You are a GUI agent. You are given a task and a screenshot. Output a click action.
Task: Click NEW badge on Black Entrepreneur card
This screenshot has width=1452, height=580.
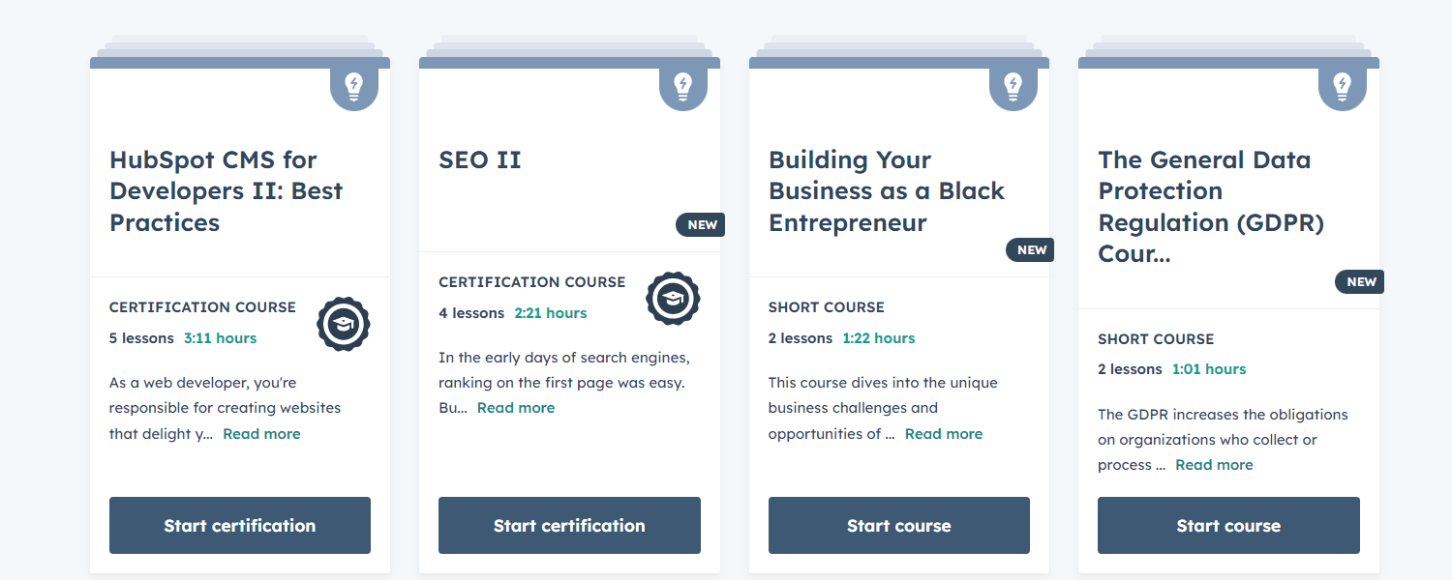(x=1031, y=250)
